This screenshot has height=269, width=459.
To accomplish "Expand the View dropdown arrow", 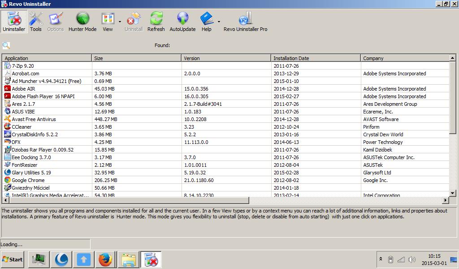I will [120, 22].
